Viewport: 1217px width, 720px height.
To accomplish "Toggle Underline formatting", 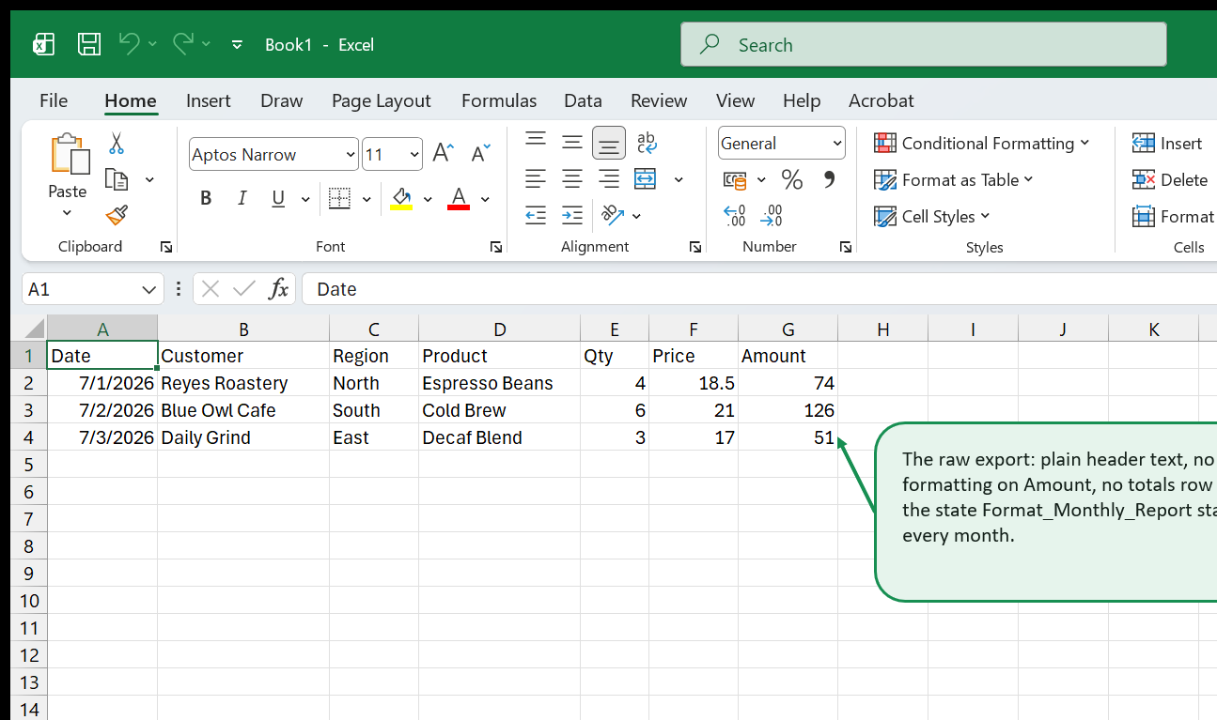I will pos(278,198).
